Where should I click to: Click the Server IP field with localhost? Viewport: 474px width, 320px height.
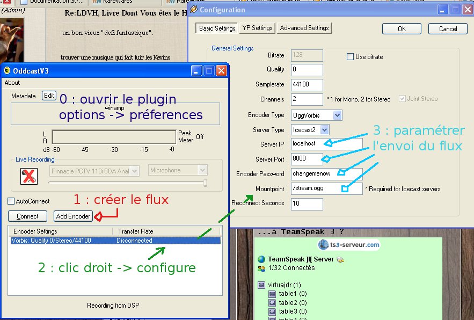point(327,144)
